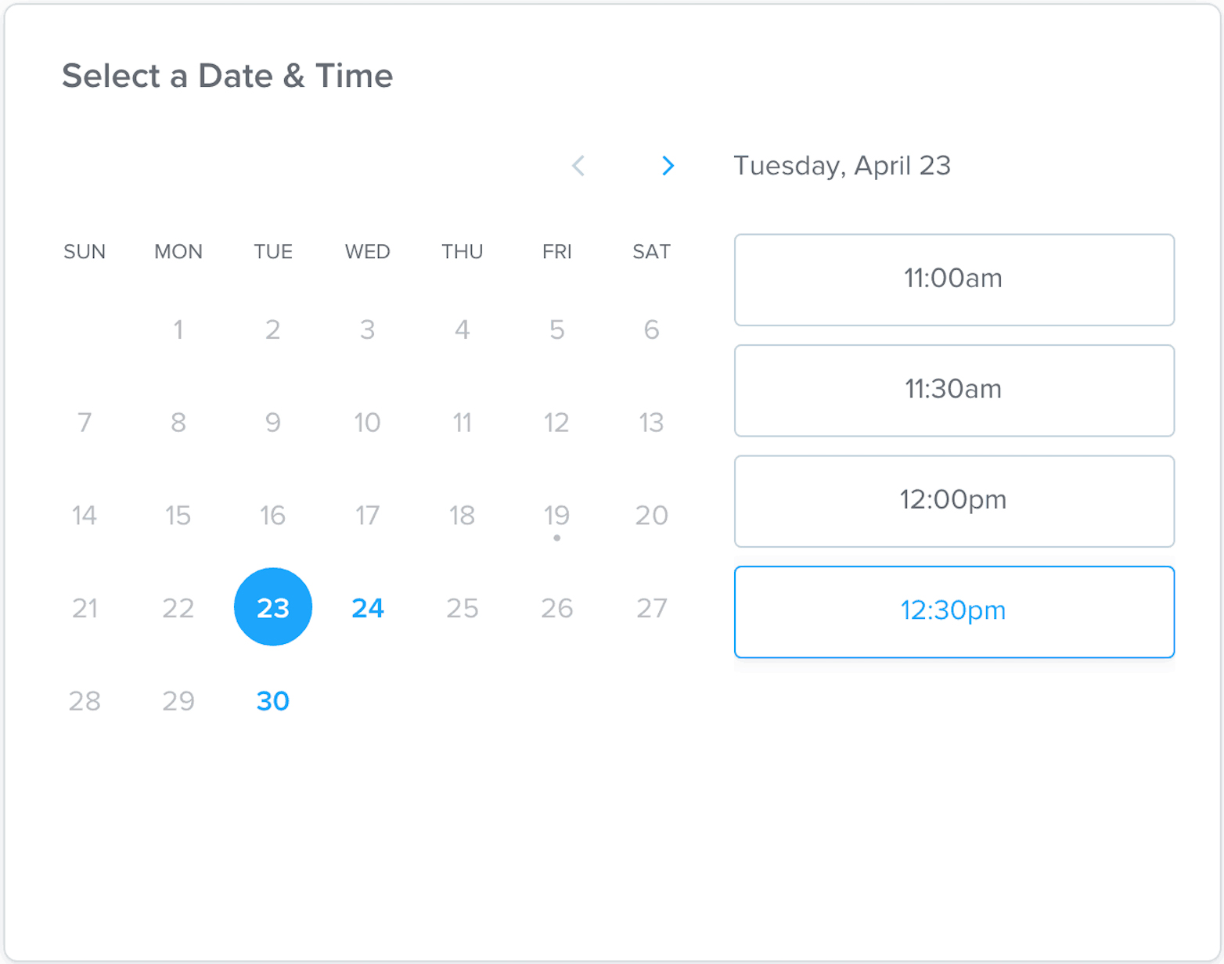Click date 7 in the Sunday column

[85, 423]
